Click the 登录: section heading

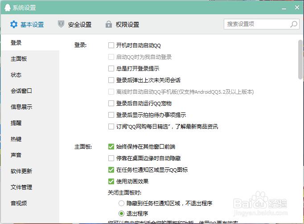(81, 45)
